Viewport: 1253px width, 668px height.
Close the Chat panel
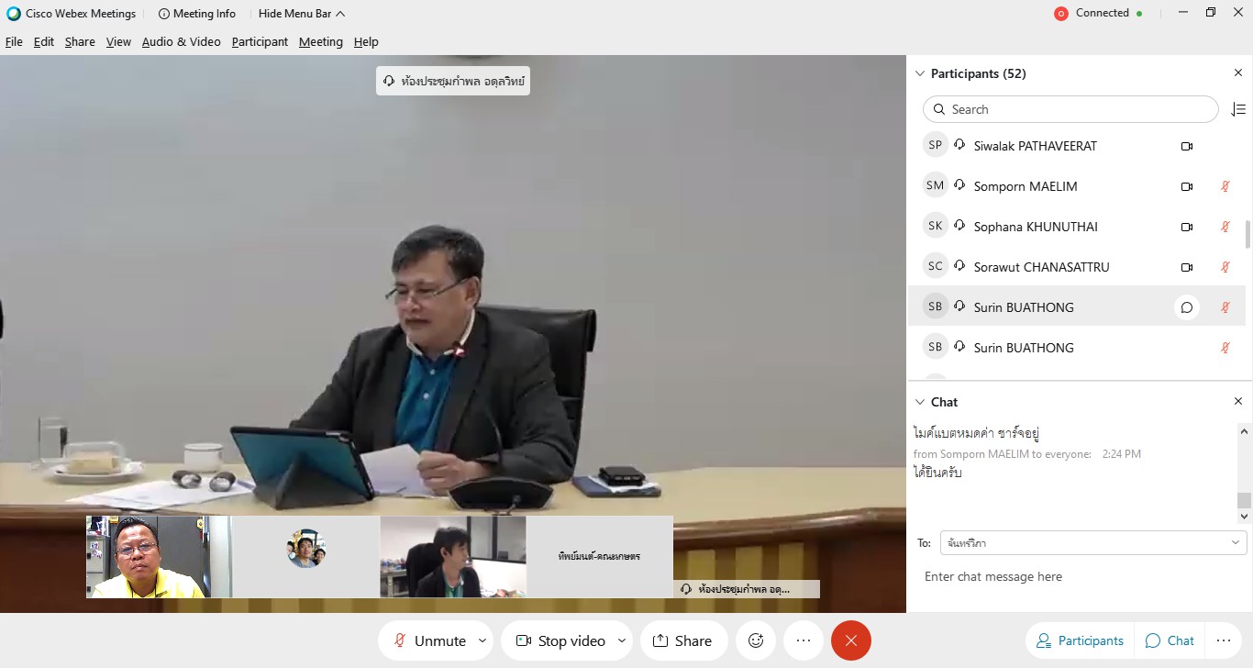pos(1237,402)
